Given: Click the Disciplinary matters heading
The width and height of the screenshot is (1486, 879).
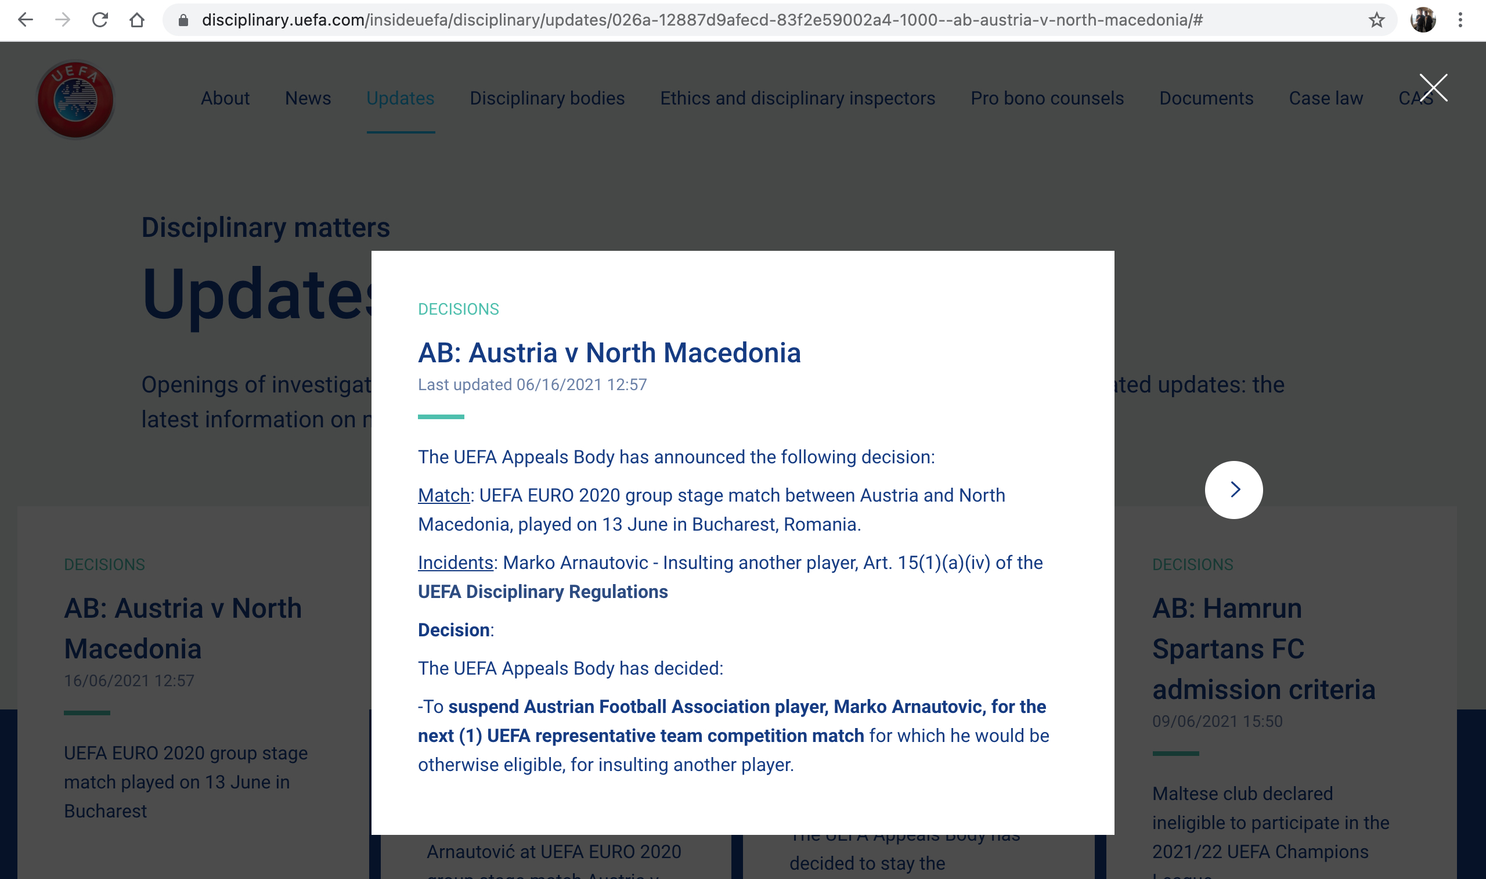Looking at the screenshot, I should (265, 228).
